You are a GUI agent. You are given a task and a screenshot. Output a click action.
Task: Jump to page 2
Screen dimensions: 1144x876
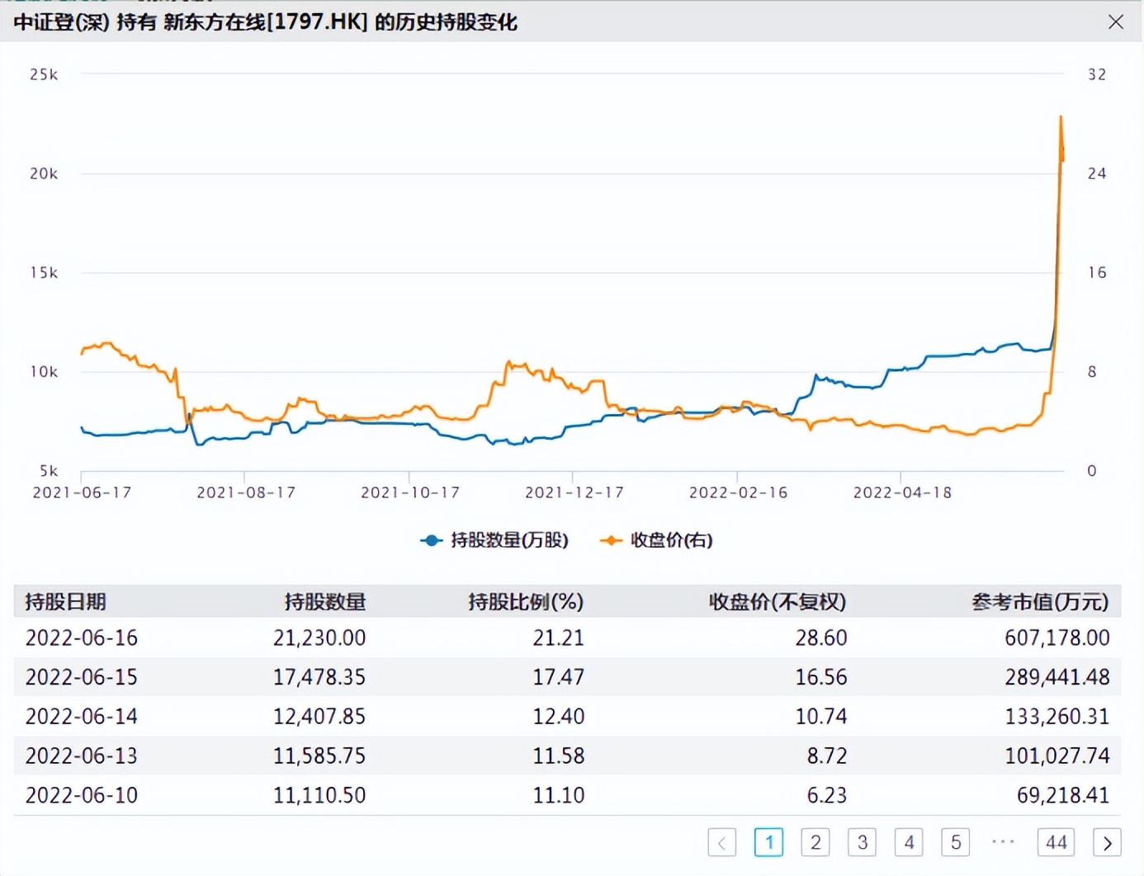pos(815,842)
